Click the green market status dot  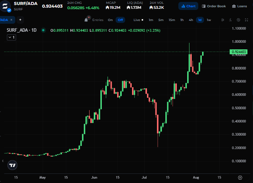tap(43, 30)
